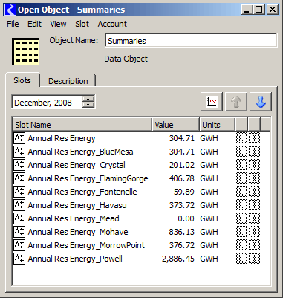This screenshot has height=298, width=283.
Task: Toggle the X flag icon for Annual Res Energy_Mohave
Action: coord(254,232)
